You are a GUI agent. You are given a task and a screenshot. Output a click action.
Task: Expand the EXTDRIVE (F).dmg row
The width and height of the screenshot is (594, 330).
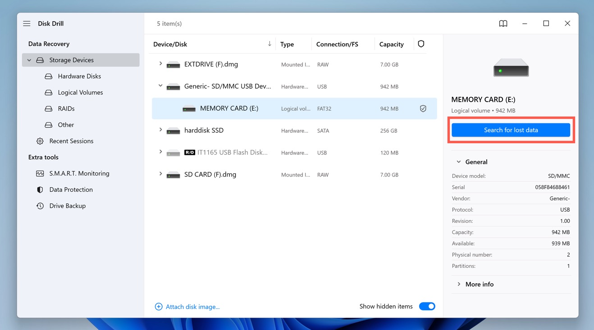coord(160,64)
